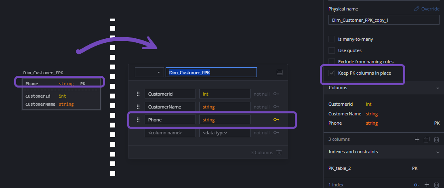Click the Physical name text field
The image size is (444, 188).
pyautogui.click(x=384, y=20)
